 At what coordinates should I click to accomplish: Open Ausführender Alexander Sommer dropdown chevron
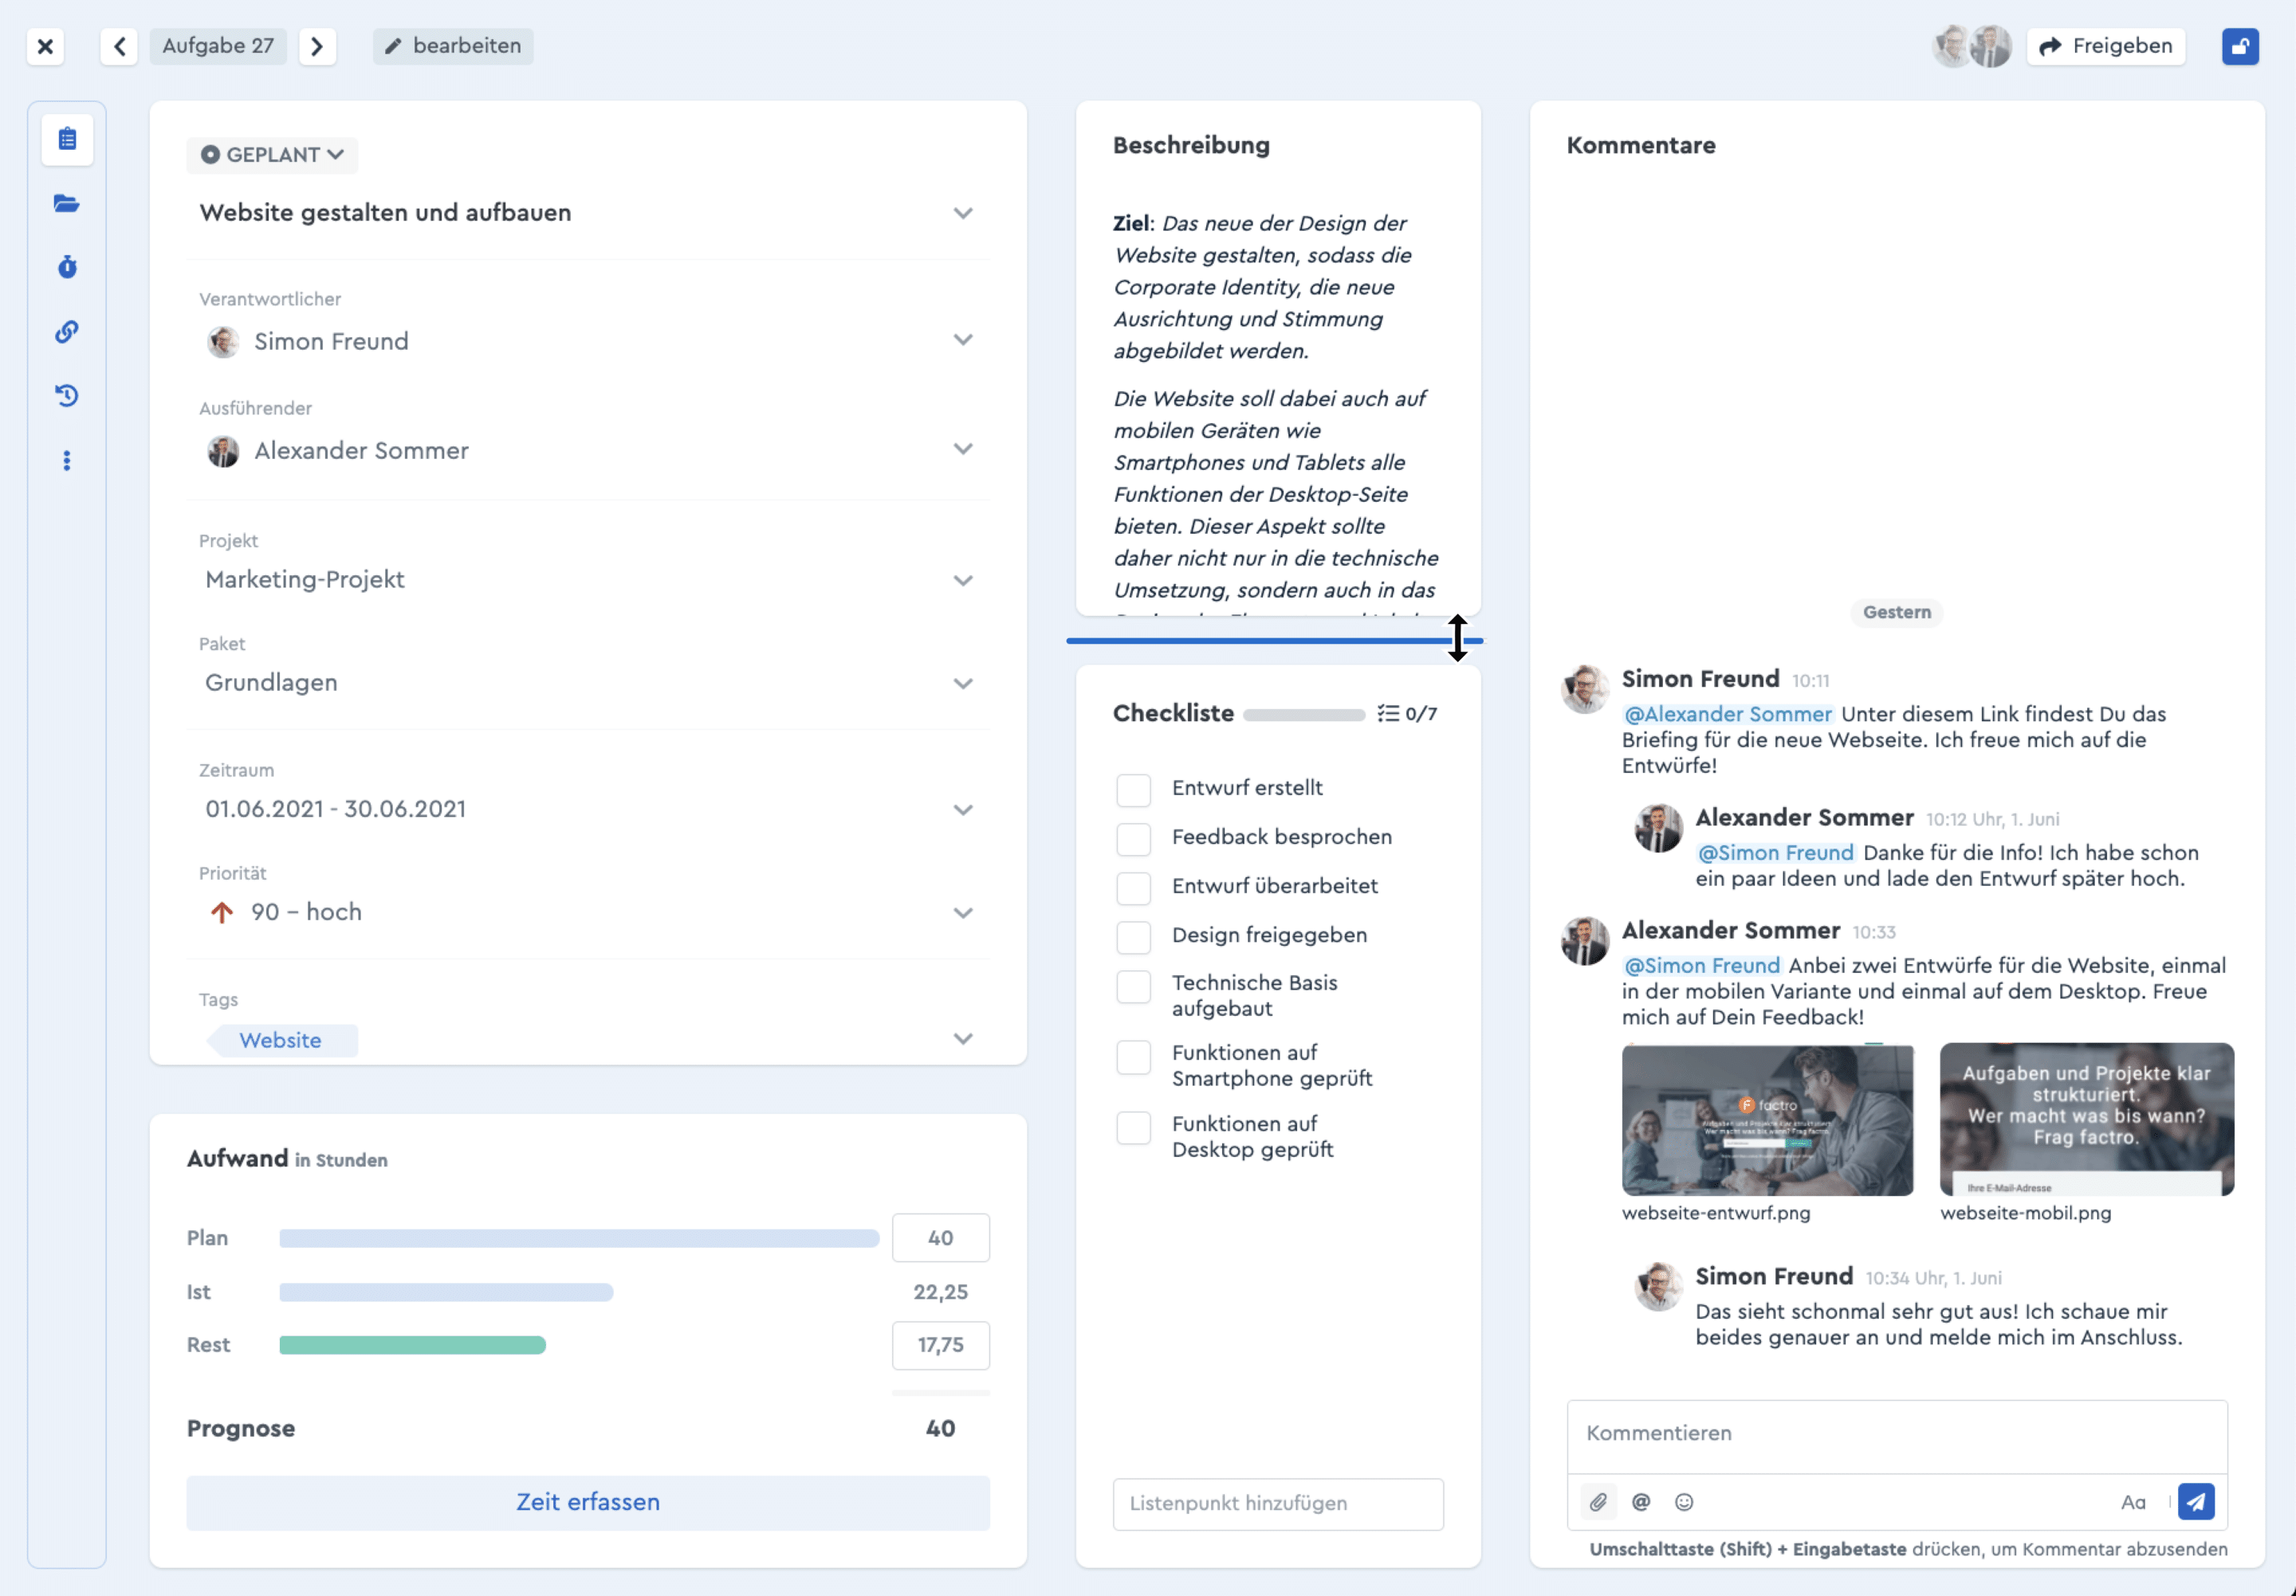(962, 449)
